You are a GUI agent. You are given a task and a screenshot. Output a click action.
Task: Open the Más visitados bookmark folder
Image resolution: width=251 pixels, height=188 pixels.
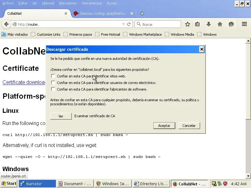point(14,34)
